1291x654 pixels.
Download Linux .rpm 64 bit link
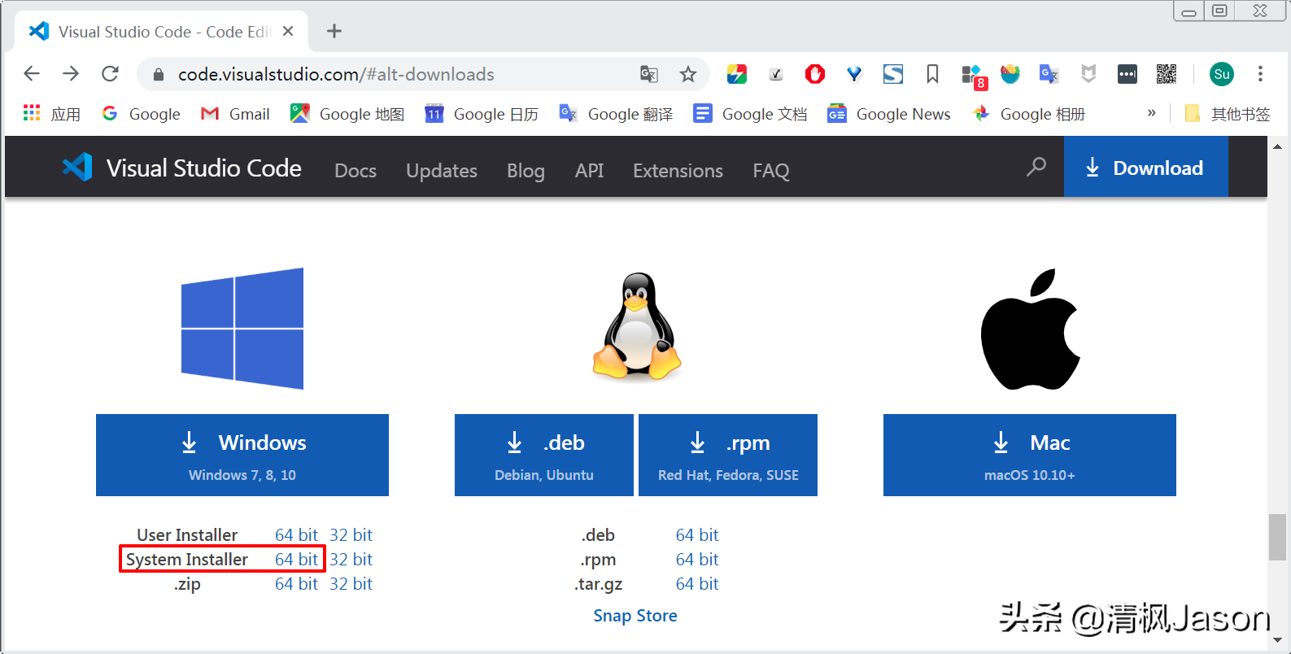tap(697, 560)
